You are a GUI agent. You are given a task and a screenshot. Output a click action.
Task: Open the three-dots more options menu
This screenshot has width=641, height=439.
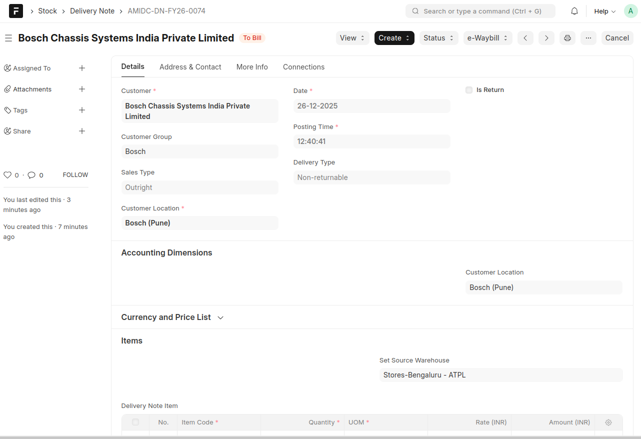point(588,38)
